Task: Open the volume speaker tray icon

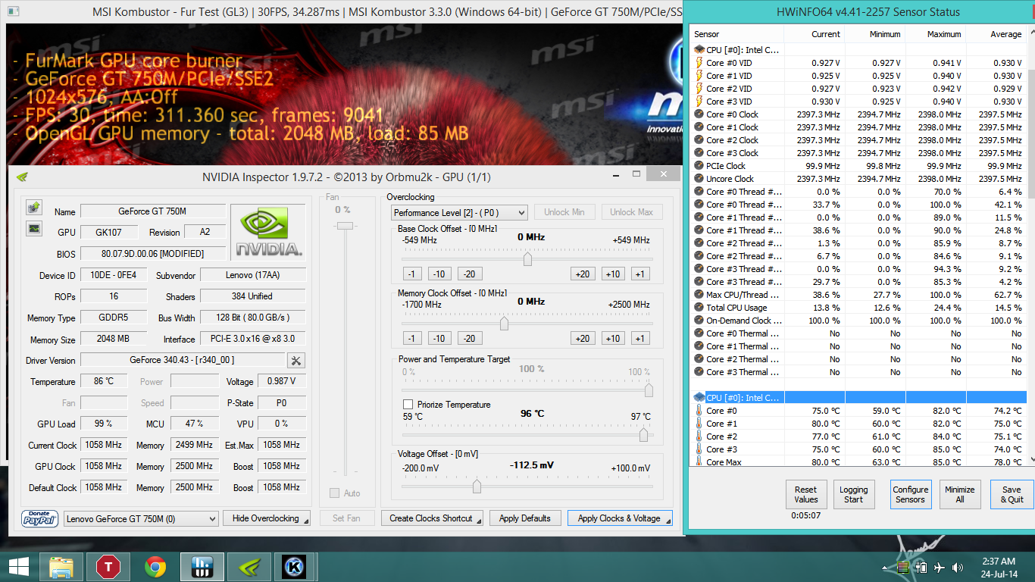Action: point(958,568)
